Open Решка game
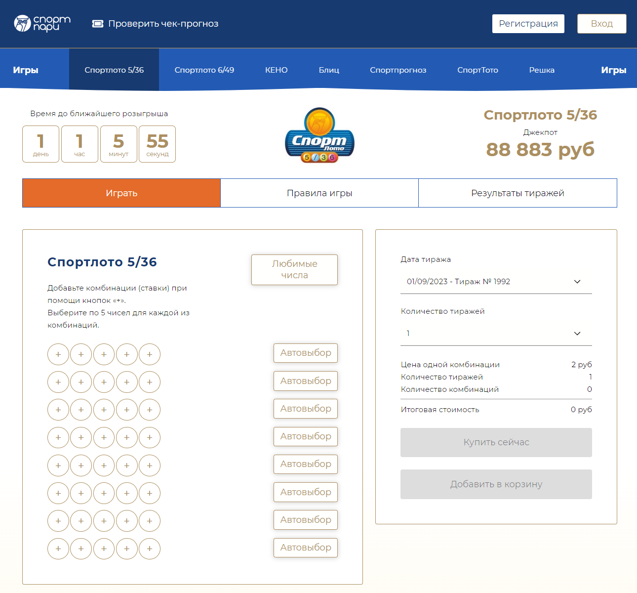 542,70
